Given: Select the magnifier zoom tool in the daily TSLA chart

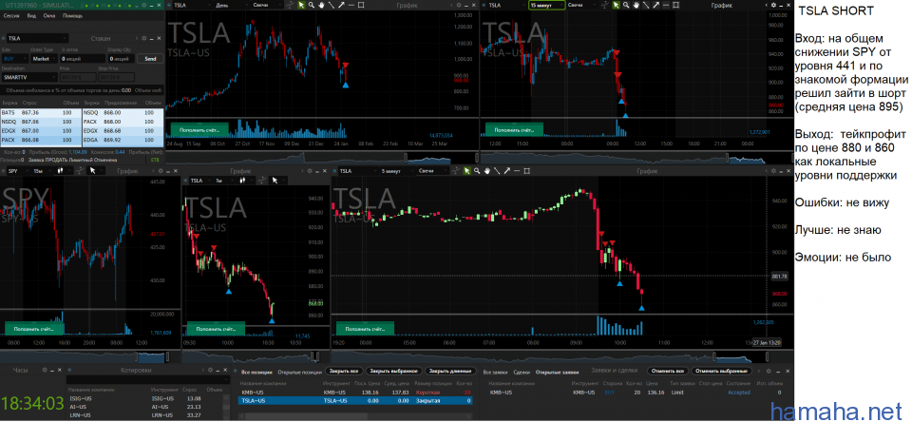Looking at the screenshot, I should point(312,5).
